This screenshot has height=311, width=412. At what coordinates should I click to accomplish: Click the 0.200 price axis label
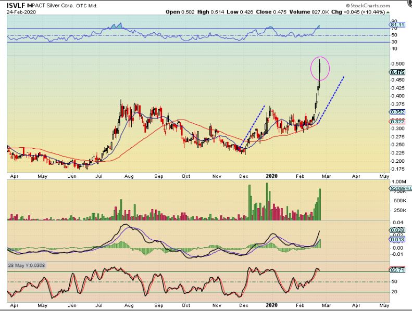pos(398,161)
